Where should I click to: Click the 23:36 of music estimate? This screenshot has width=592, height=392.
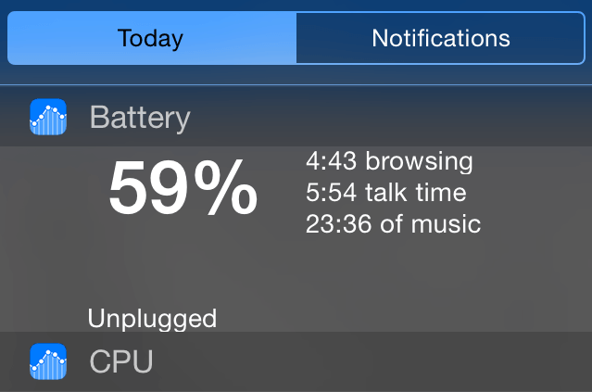click(x=393, y=224)
